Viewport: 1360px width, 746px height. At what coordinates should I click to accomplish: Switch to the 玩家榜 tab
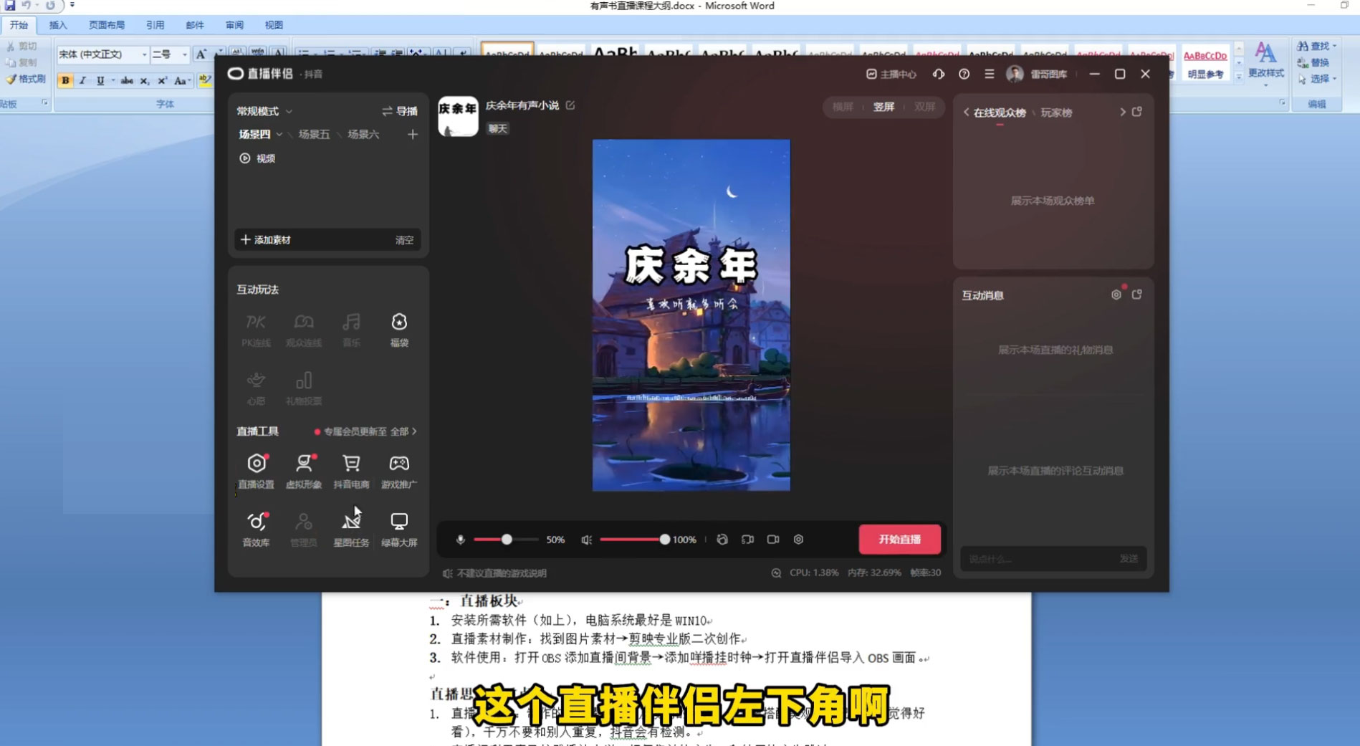coord(1056,113)
